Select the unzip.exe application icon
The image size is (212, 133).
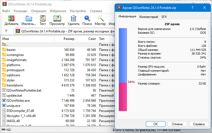4,105
